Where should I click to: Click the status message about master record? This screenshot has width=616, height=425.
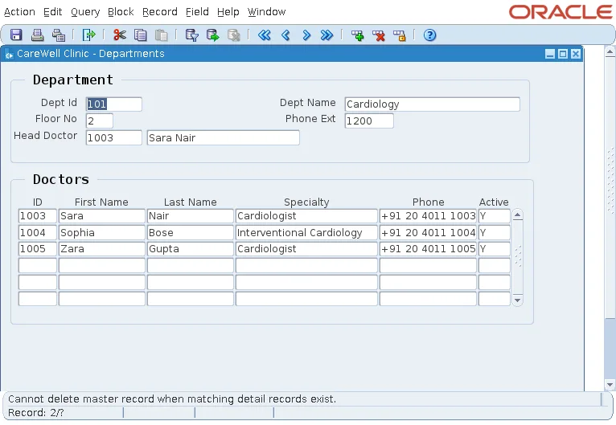click(172, 399)
